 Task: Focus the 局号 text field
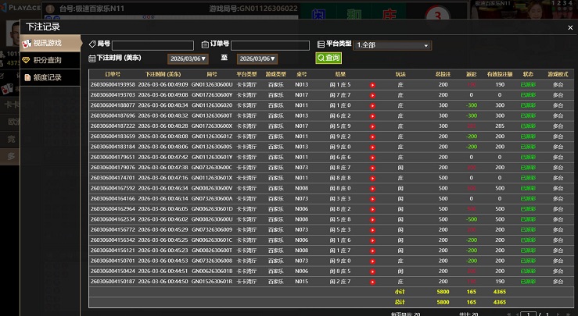pyautogui.click(x=152, y=45)
